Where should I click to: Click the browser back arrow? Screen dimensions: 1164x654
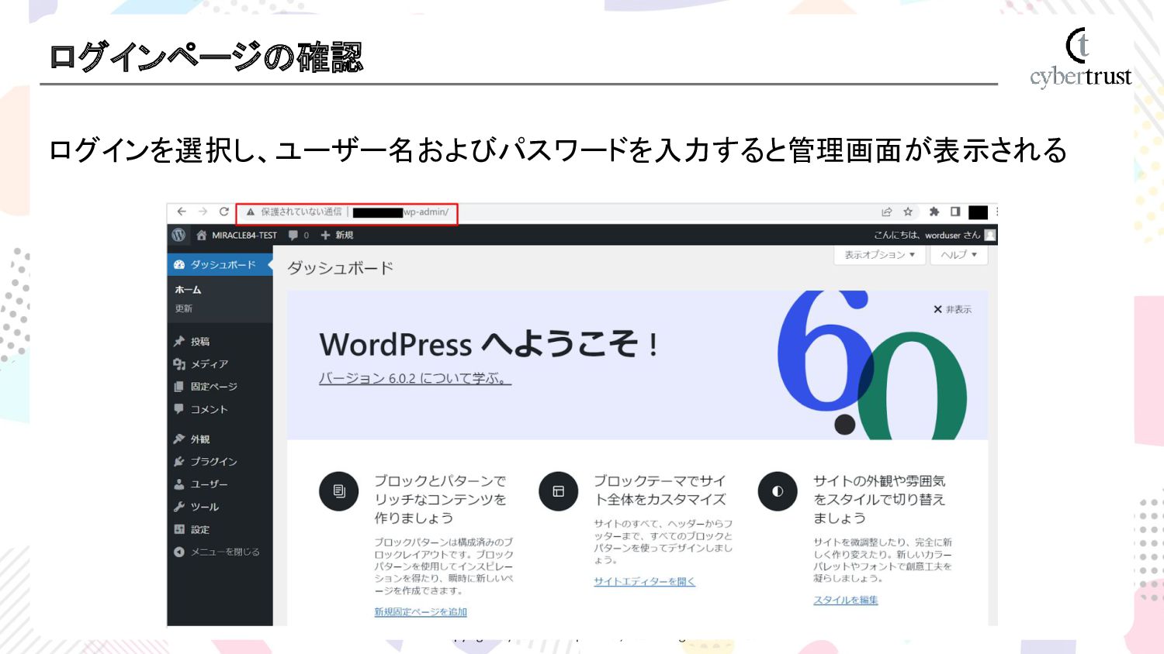click(x=182, y=212)
